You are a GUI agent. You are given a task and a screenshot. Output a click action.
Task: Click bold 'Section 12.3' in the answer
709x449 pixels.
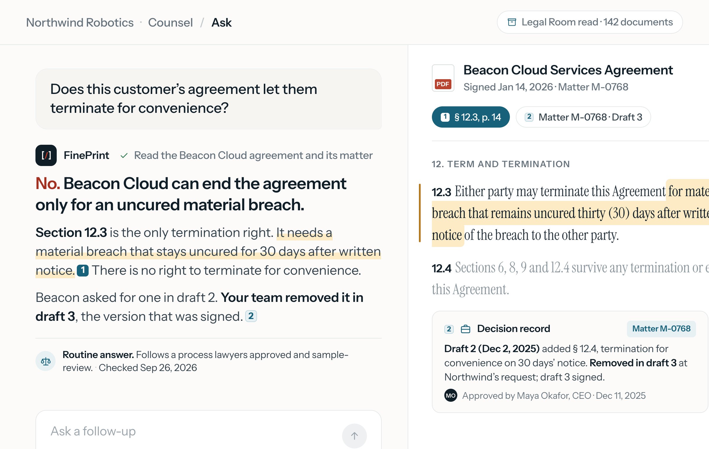tap(71, 232)
